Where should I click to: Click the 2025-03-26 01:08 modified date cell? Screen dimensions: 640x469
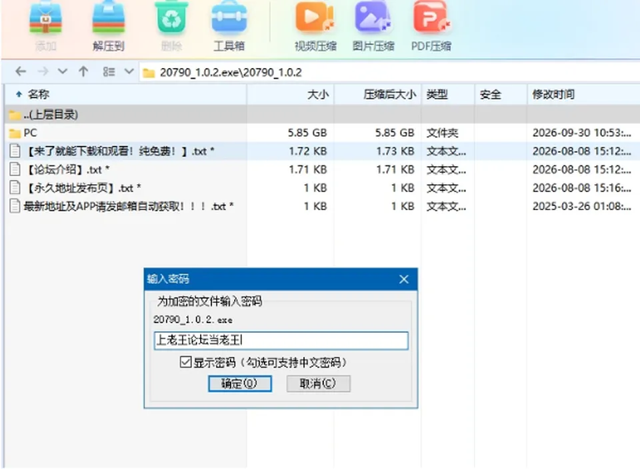[x=581, y=206]
